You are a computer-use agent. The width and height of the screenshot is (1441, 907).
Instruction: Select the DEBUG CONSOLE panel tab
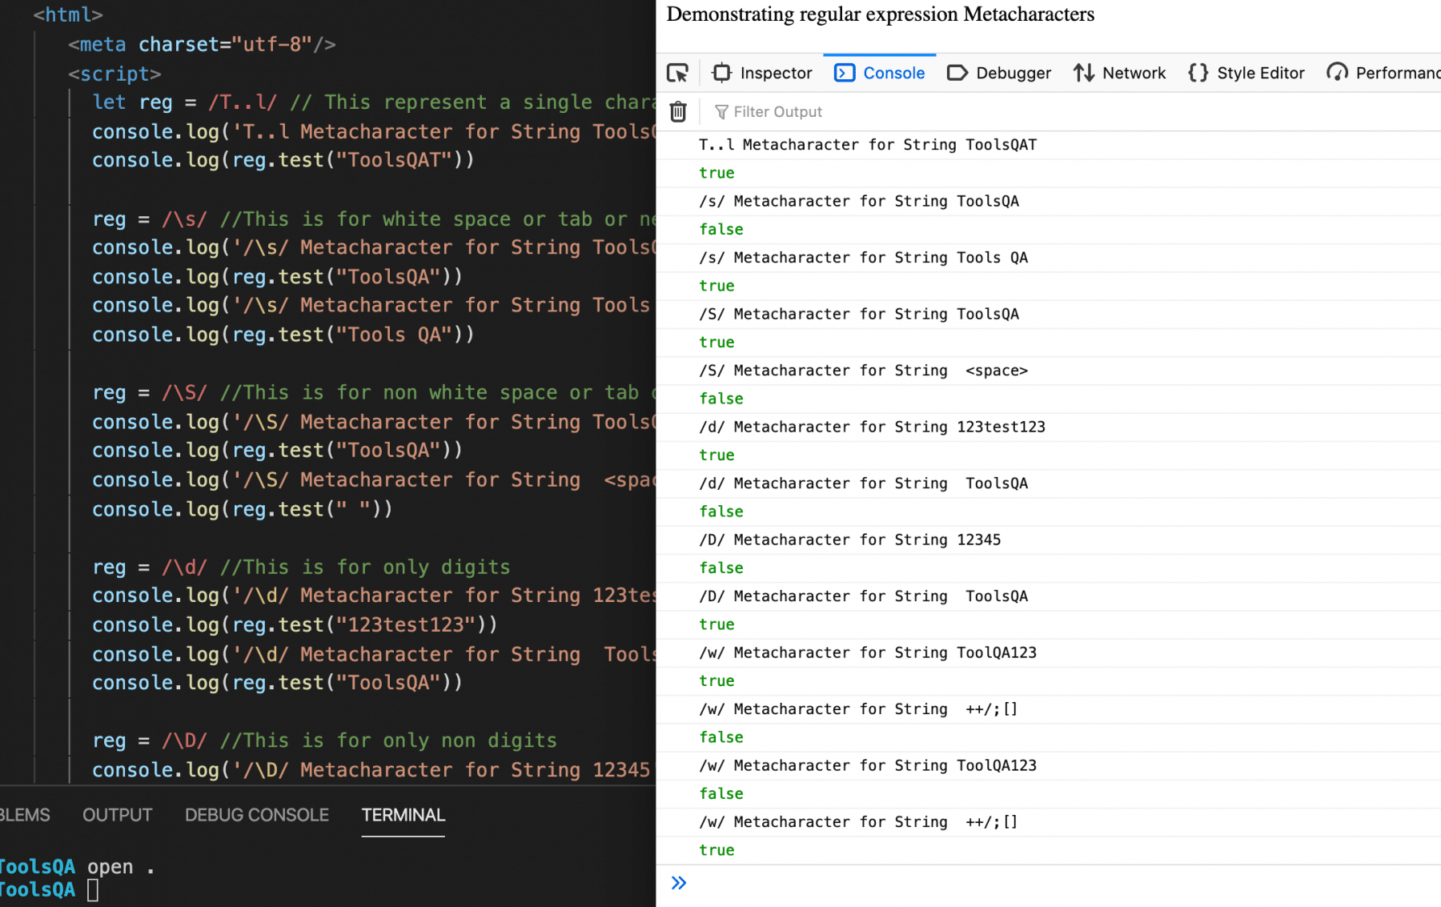point(257,815)
